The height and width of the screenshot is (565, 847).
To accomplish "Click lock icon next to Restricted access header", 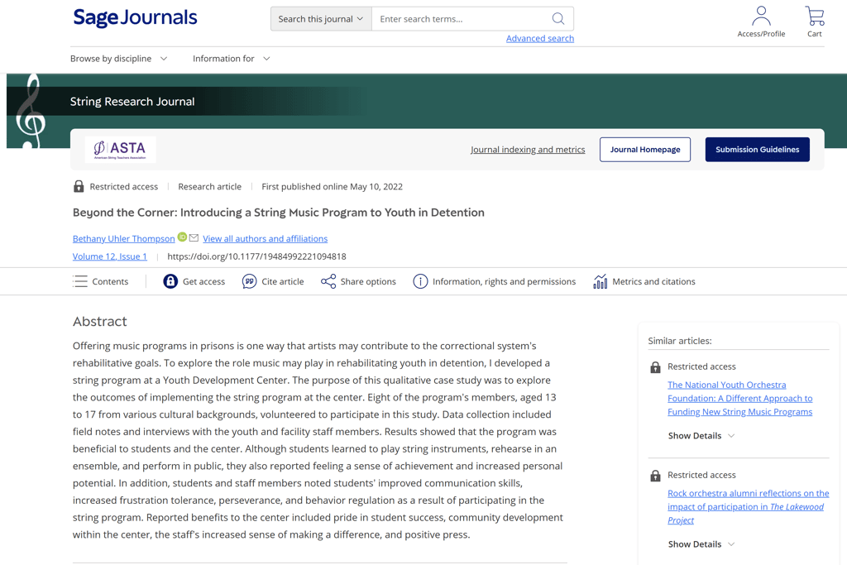I will tap(79, 186).
